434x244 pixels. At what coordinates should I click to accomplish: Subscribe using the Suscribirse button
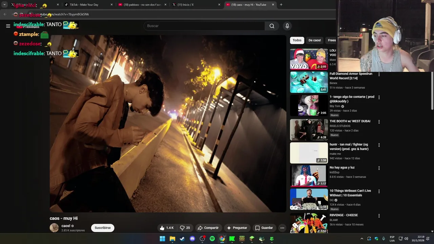click(103, 228)
